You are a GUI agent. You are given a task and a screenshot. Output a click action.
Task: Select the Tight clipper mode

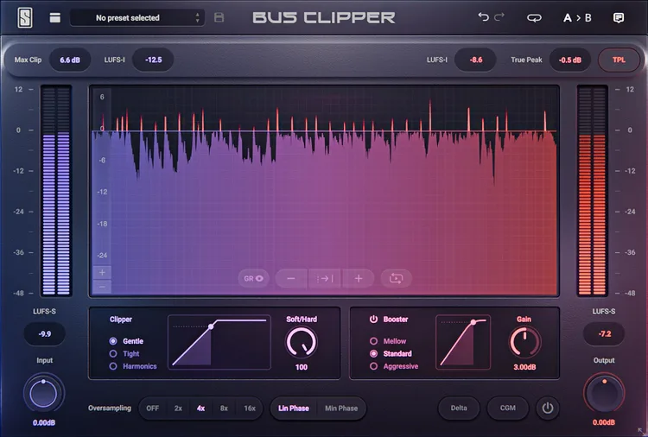[124, 353]
